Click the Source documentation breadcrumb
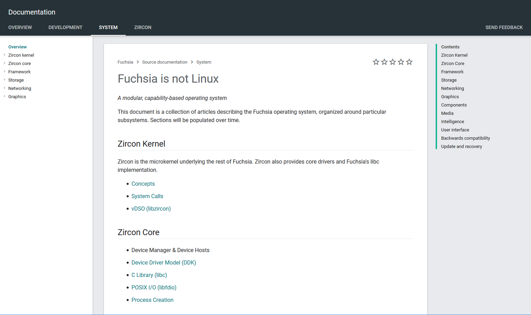Image resolution: width=531 pixels, height=315 pixels. 165,62
